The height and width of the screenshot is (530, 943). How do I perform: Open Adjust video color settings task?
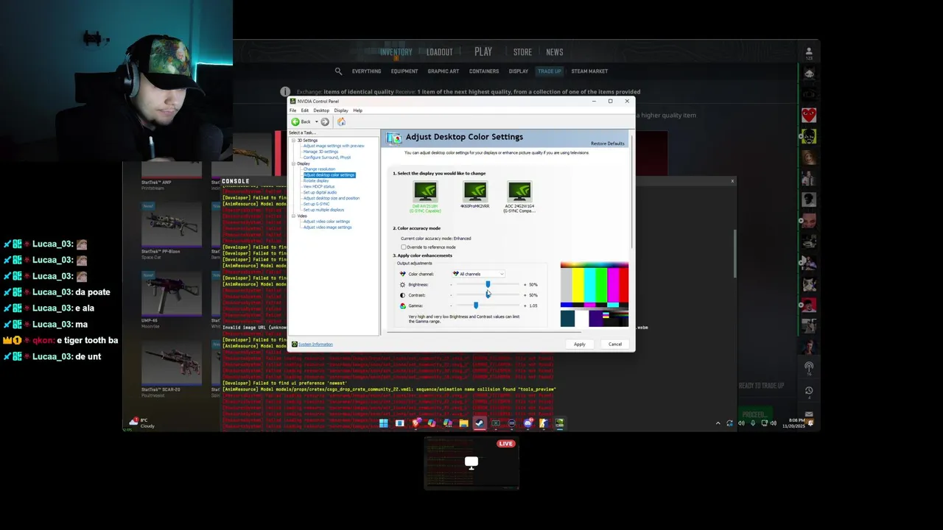326,222
